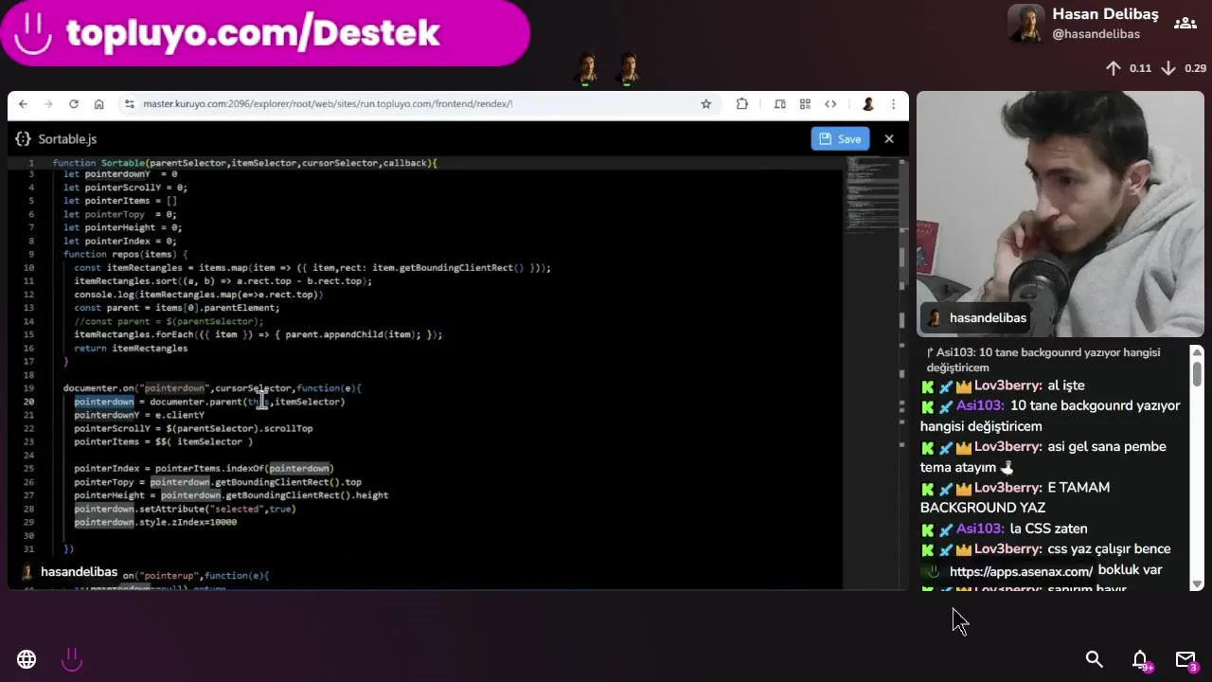
Task: Open the viewers group icon
Action: 1185,23
